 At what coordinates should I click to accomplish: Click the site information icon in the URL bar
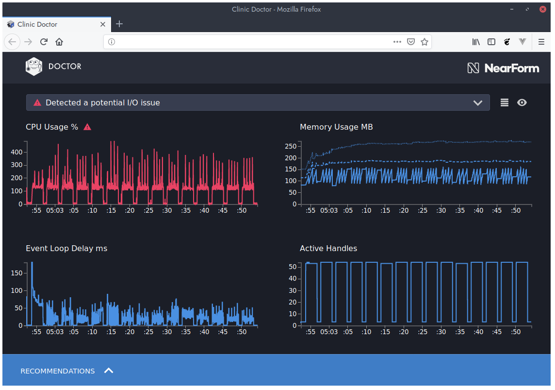pyautogui.click(x=112, y=42)
